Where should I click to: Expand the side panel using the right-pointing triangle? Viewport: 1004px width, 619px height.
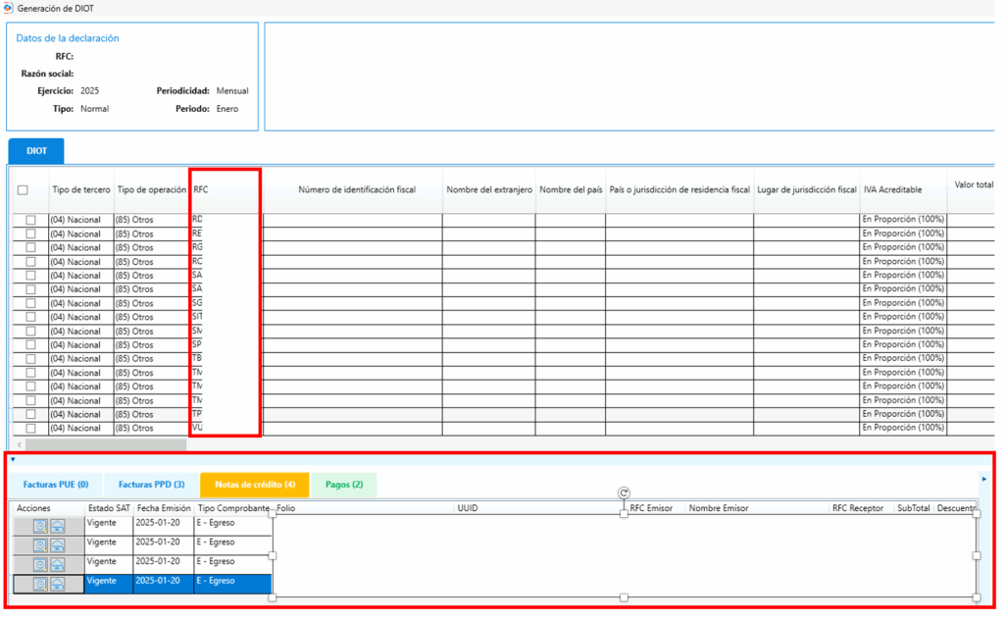(x=983, y=479)
